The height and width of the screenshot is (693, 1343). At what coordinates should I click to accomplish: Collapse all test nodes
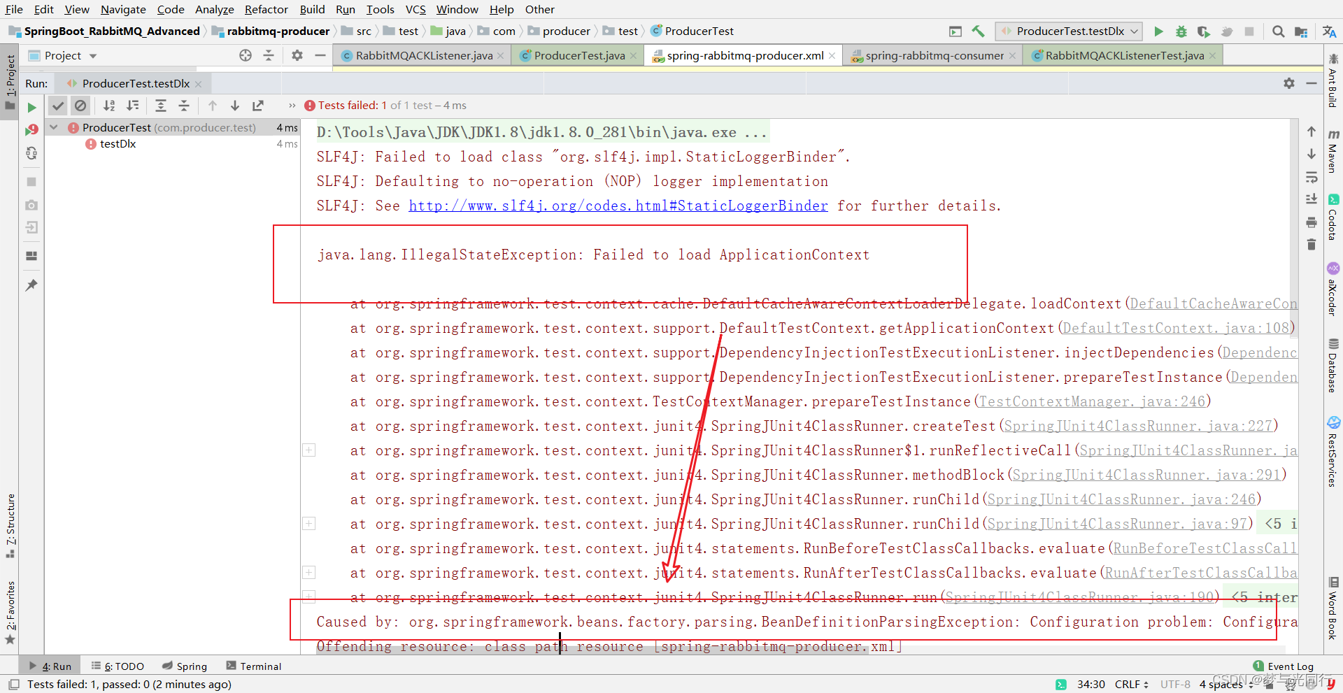tap(184, 106)
